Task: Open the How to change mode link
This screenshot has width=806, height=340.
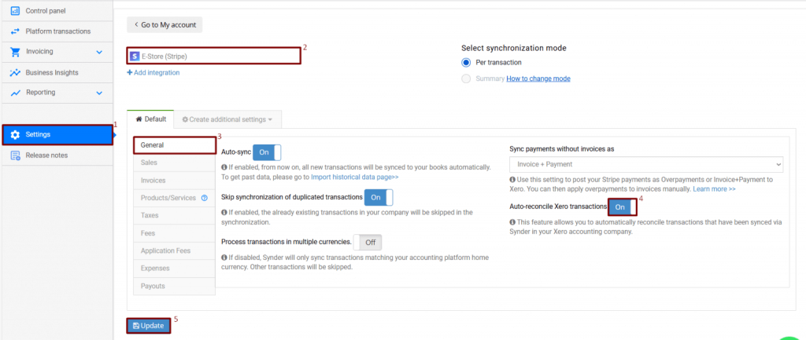Action: (538, 79)
